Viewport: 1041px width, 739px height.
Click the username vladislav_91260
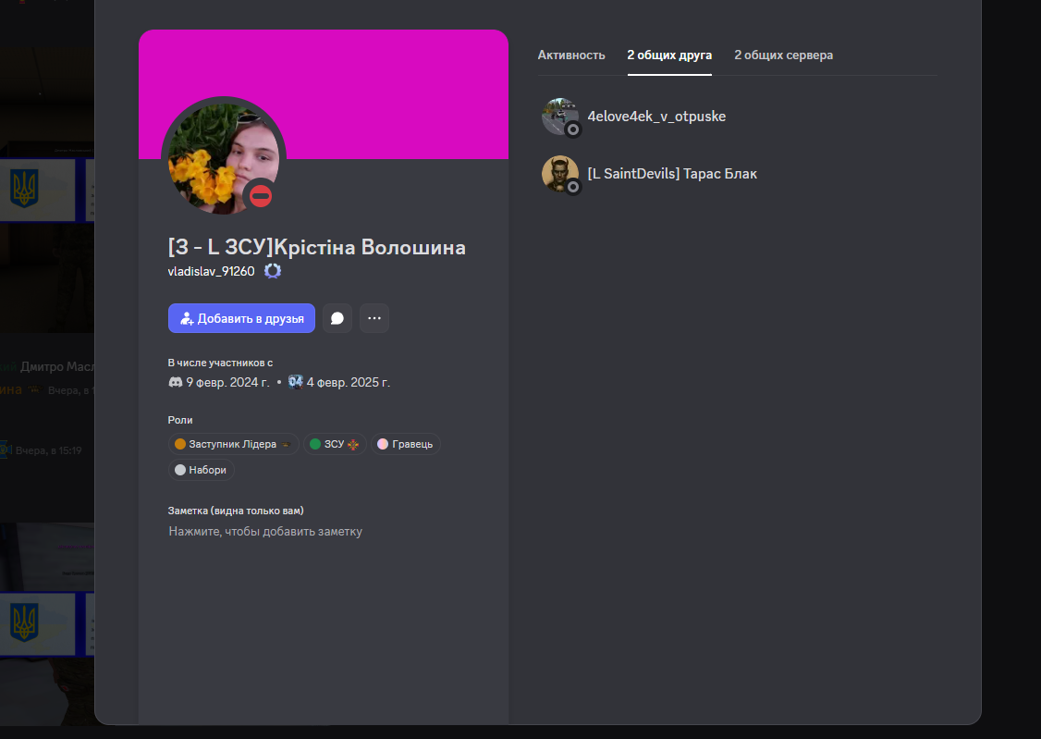click(x=211, y=271)
